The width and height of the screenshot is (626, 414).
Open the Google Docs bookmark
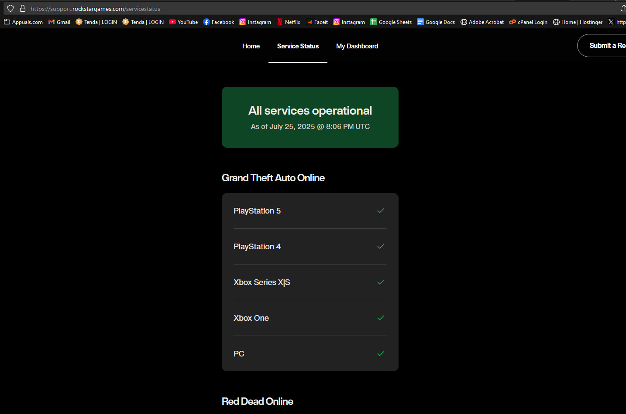point(436,22)
